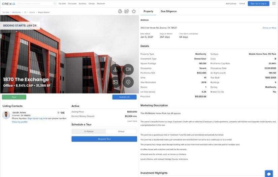Screen dimensions: 278x177
Task: Click Jacob Jones profile photo
Action: coord(6,115)
